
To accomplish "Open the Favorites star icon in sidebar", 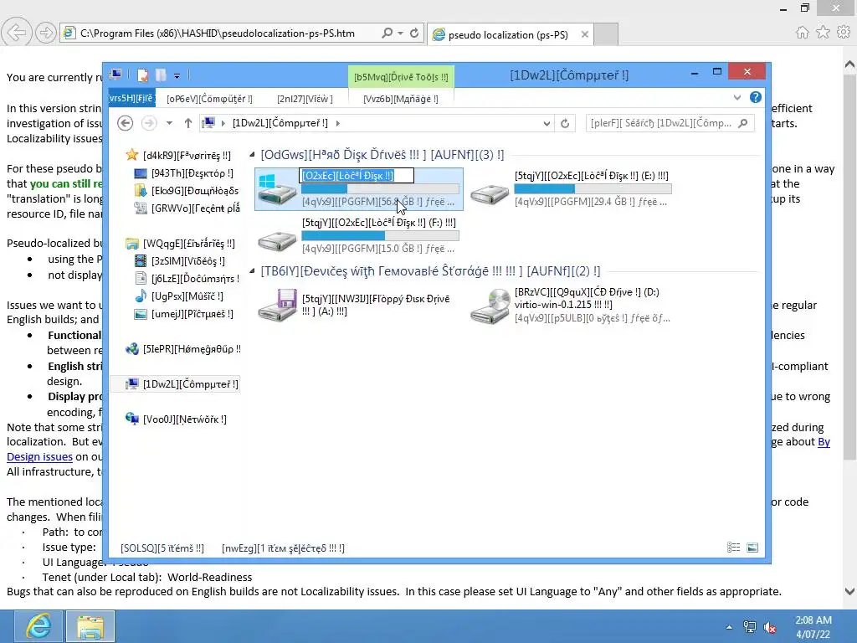I will click(131, 155).
